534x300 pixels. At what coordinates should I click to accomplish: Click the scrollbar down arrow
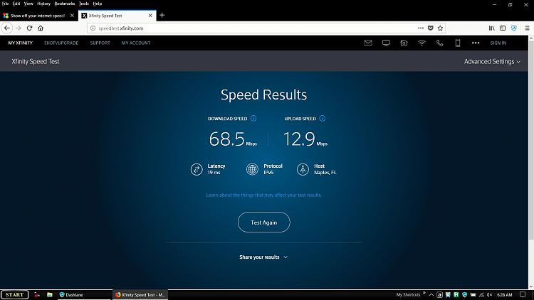(531, 286)
